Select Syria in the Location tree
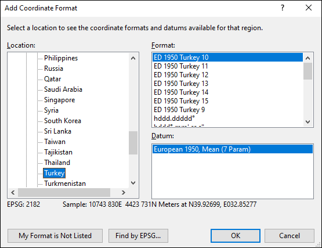Image resolution: width=322 pixels, height=248 pixels. pyautogui.click(x=51, y=110)
